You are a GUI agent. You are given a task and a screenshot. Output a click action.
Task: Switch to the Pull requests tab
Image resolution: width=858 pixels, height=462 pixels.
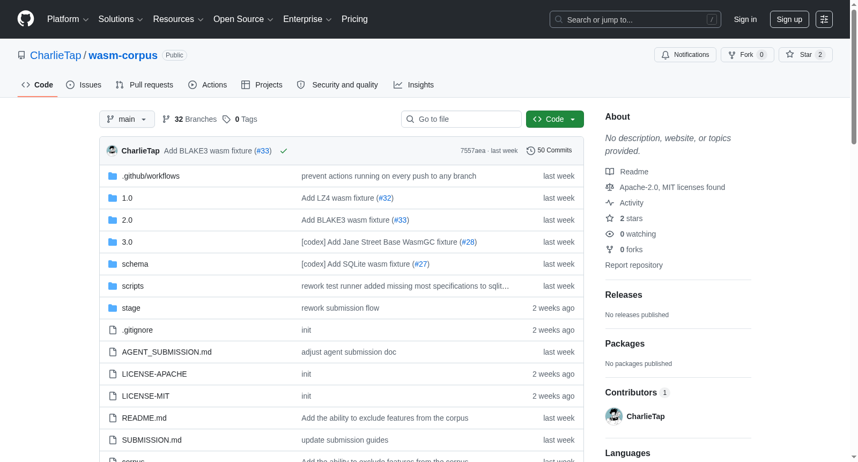coord(144,85)
